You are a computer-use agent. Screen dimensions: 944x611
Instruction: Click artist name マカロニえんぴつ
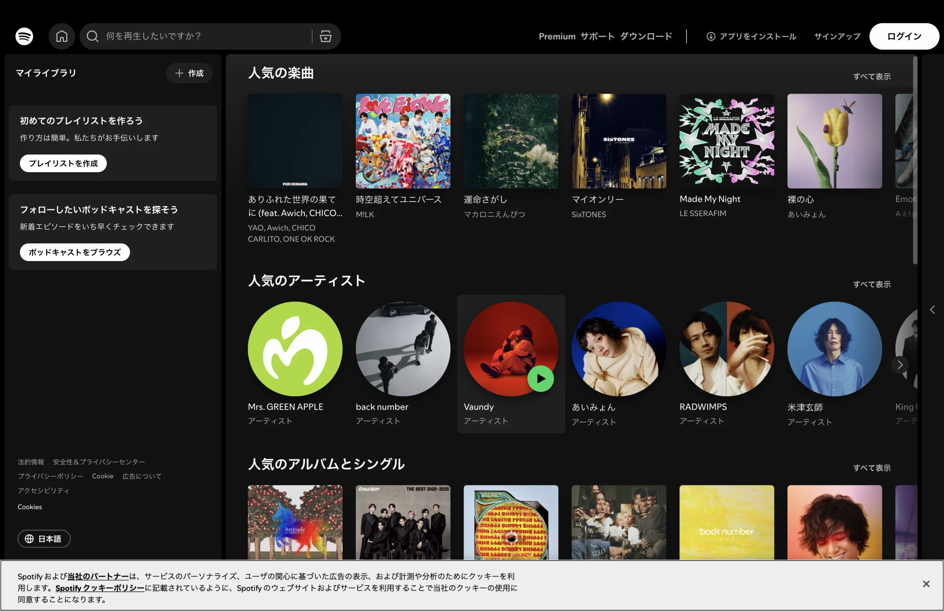tap(494, 214)
